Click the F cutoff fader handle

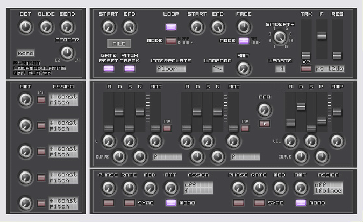click(322, 35)
